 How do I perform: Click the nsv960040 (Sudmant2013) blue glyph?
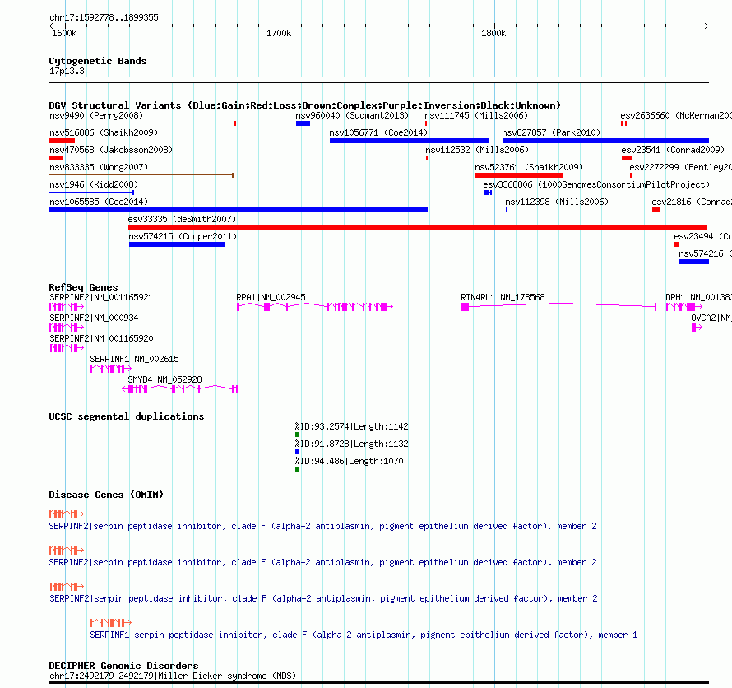pyautogui.click(x=303, y=123)
